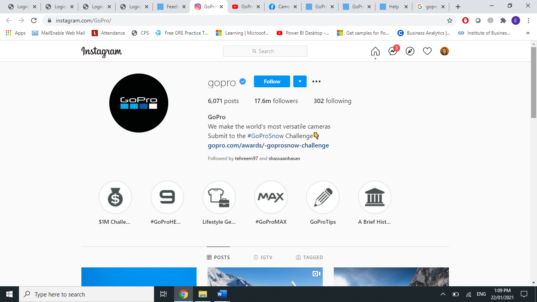Open the Explore compass icon

pos(410,51)
